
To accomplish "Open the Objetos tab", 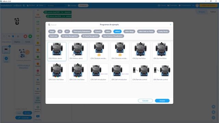I will [x=17, y=42].
